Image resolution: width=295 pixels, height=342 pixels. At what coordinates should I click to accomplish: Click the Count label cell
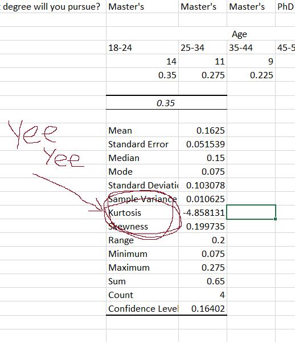click(x=142, y=295)
